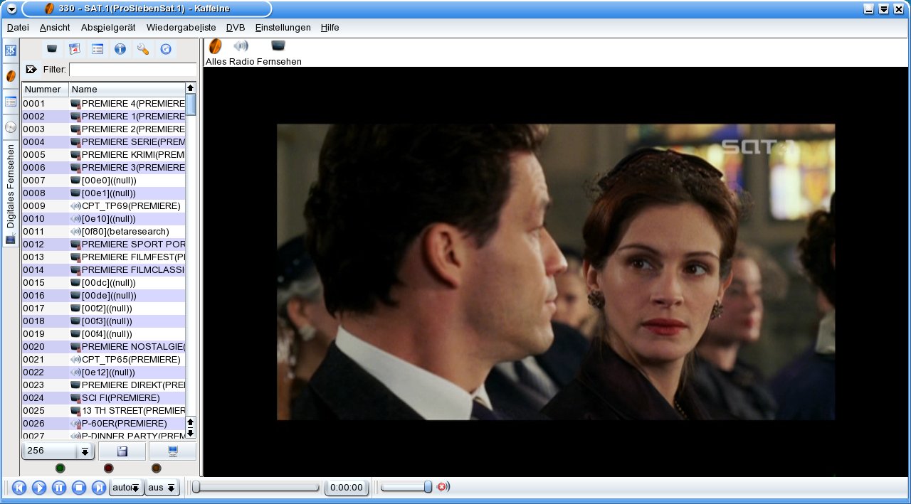Select channel PREMIERE KRIMI in the list
The height and width of the screenshot is (504, 911).
[x=132, y=155]
